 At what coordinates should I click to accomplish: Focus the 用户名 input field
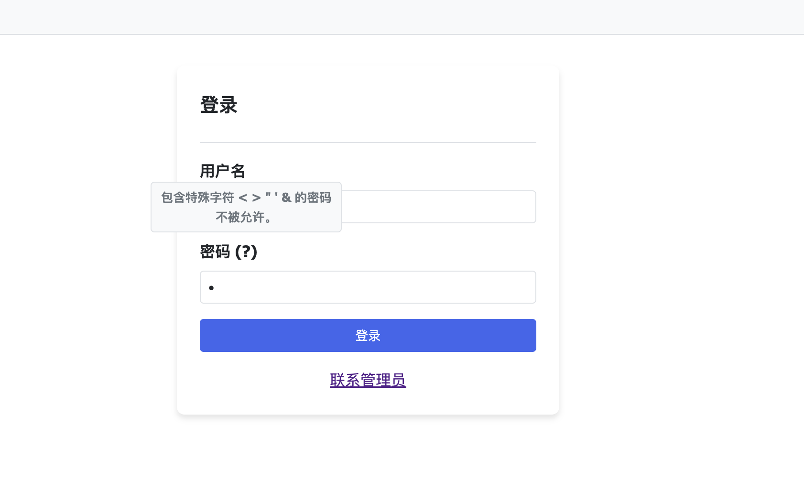pos(438,207)
